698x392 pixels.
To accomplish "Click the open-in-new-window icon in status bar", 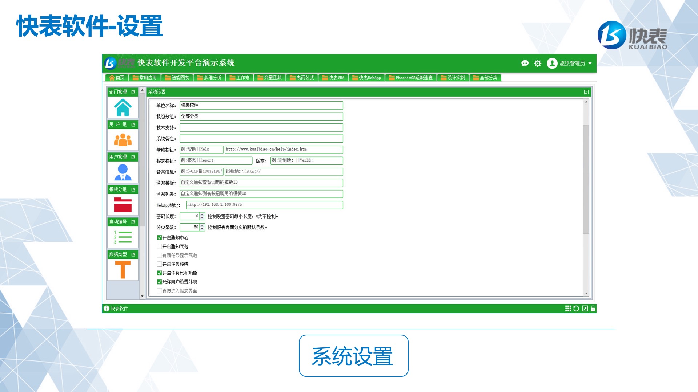I will coord(585,309).
